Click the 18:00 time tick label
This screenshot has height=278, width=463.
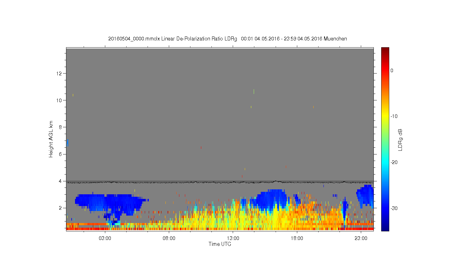297,238
